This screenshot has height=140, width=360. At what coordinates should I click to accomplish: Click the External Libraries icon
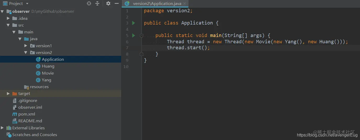[9, 128]
